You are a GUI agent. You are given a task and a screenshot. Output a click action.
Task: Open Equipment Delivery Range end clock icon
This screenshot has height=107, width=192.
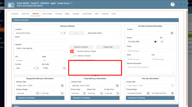(x=62, y=93)
